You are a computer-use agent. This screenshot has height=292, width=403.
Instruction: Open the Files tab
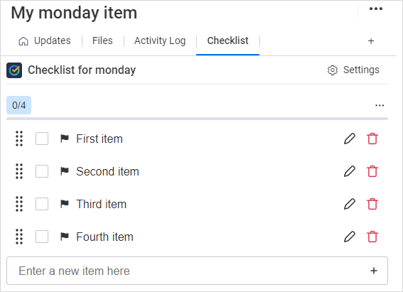click(x=102, y=40)
